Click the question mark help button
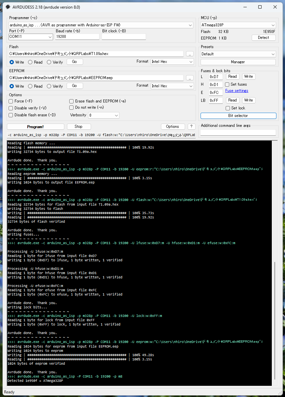 click(x=192, y=127)
